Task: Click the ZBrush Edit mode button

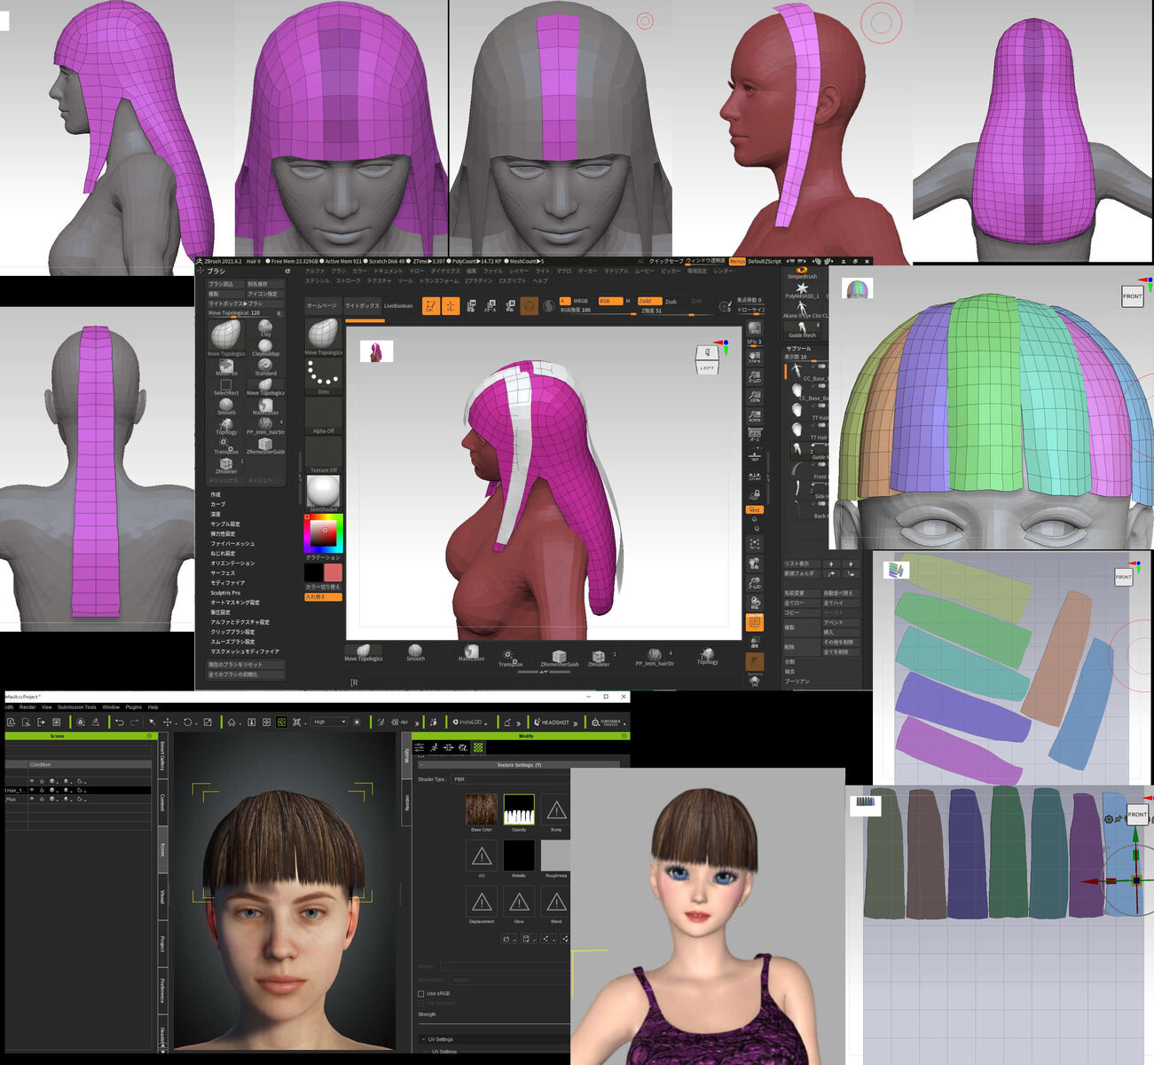Action: 431,305
